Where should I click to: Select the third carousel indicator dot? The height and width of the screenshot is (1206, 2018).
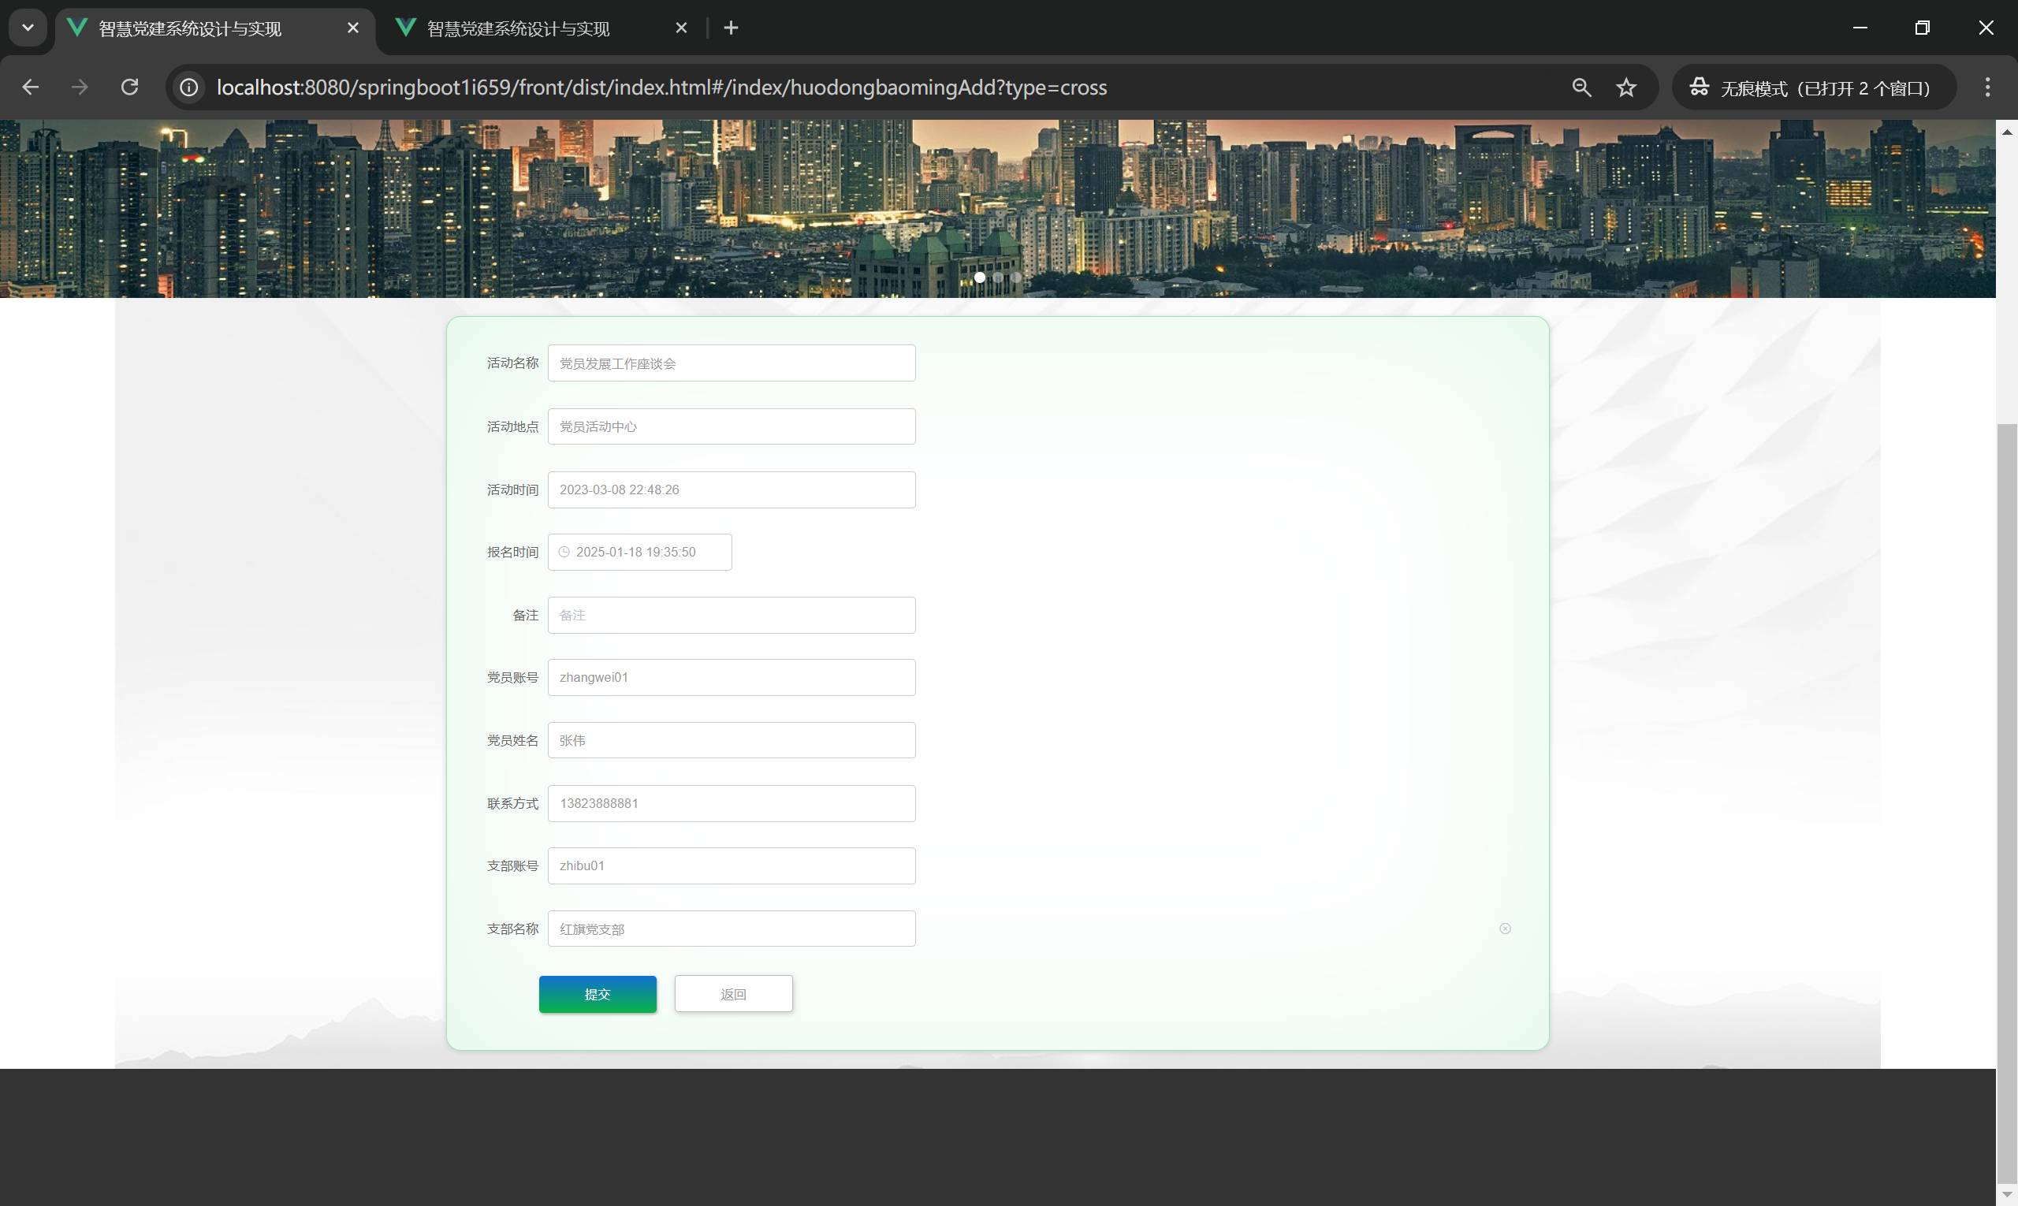click(x=1017, y=277)
